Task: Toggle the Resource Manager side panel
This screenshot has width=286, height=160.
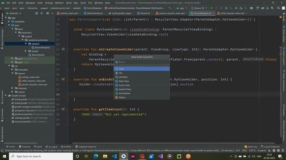Action: coord(2,39)
